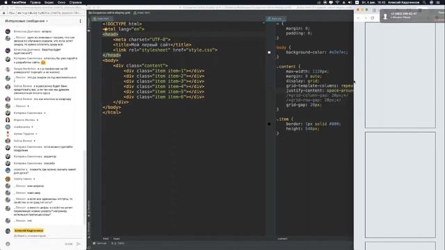
Task: Switch to the style.css editor tab
Action: pos(275,19)
